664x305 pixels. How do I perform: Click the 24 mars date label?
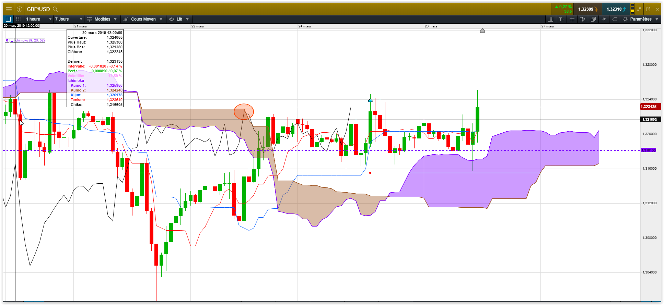point(305,26)
